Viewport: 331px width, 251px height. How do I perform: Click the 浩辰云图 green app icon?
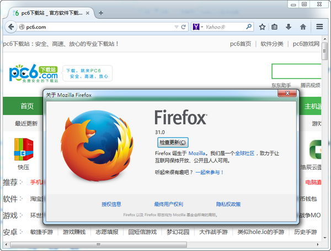coord(315,149)
